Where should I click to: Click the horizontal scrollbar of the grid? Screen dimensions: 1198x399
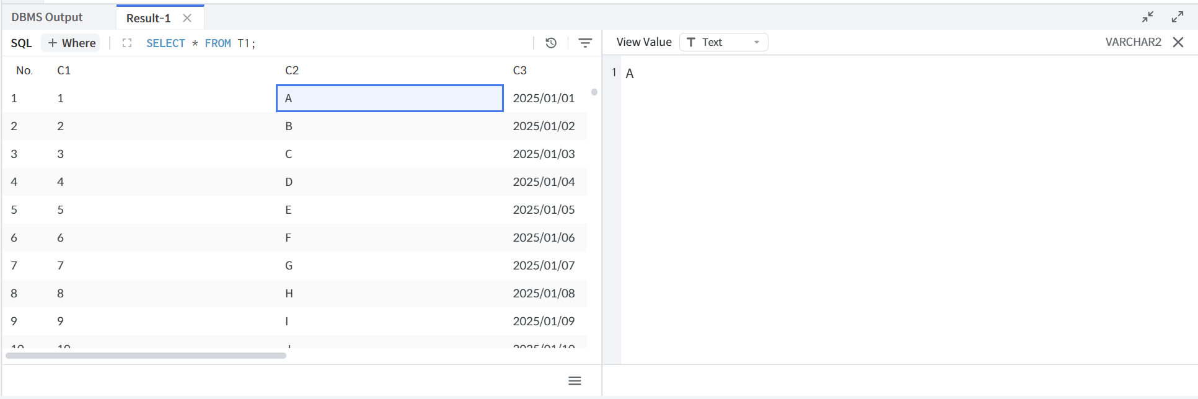[x=146, y=356]
